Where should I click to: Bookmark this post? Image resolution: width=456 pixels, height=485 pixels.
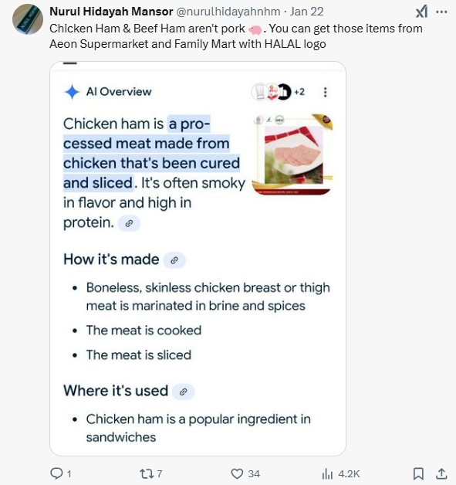click(x=418, y=473)
